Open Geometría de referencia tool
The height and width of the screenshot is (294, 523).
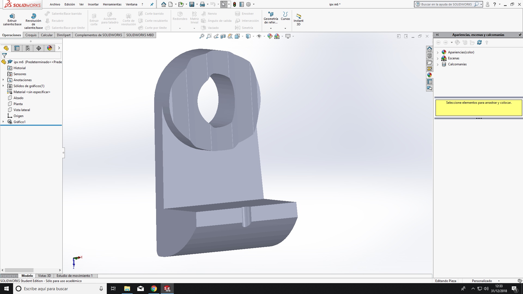coord(271,18)
